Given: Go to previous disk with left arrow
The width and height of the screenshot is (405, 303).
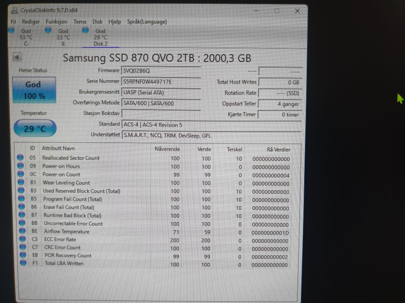Looking at the screenshot, I should pos(17,57).
